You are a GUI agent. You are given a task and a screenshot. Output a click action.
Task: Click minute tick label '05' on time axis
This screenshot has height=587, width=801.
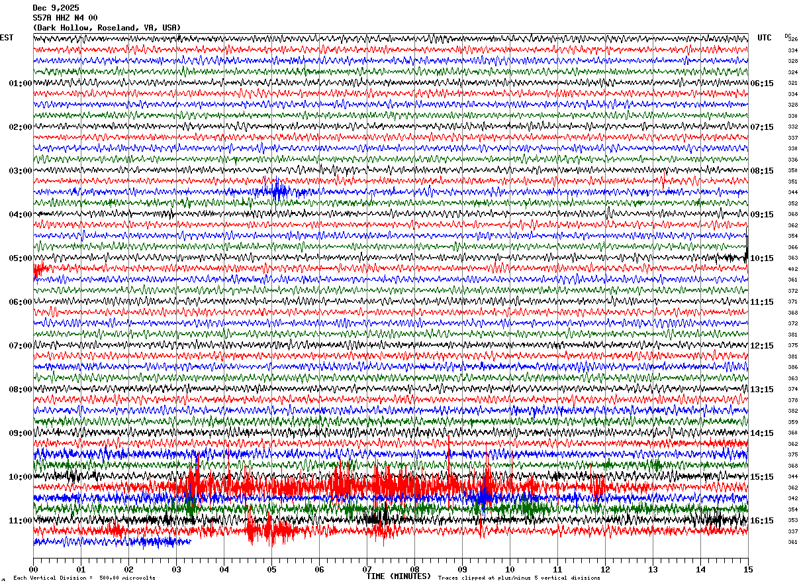click(x=271, y=570)
